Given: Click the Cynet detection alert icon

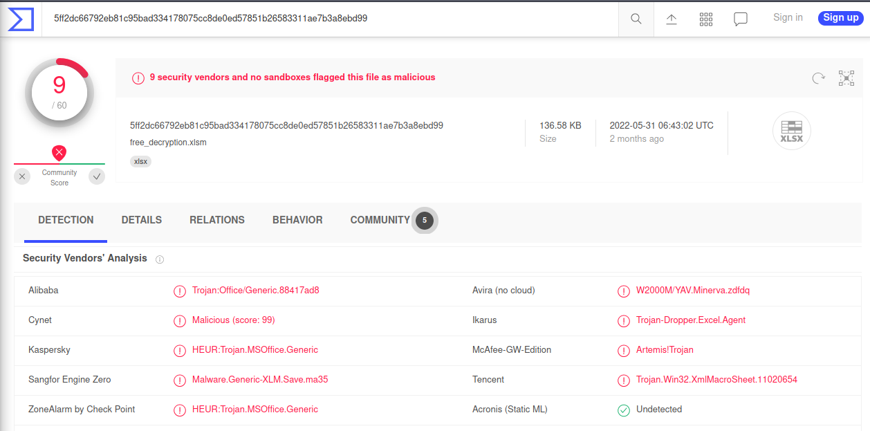Looking at the screenshot, I should [180, 321].
